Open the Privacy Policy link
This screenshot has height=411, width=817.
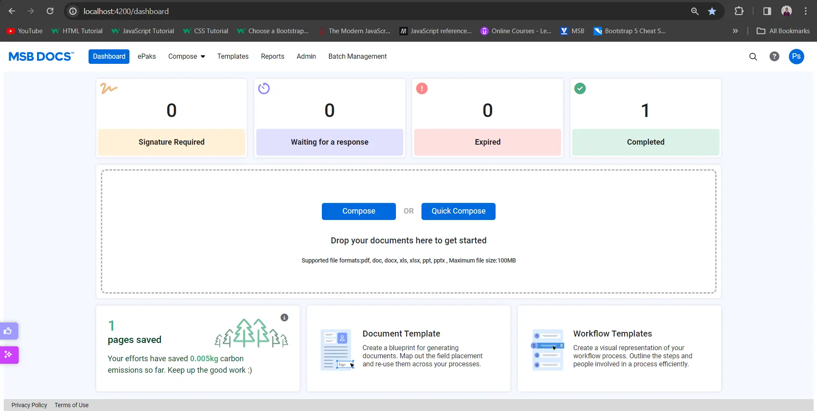click(29, 405)
